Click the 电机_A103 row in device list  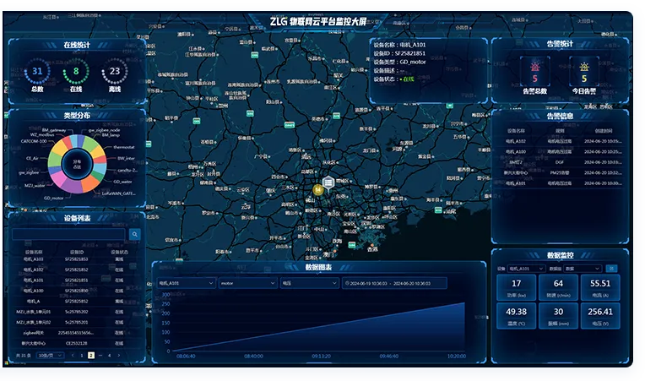[x=77, y=259]
